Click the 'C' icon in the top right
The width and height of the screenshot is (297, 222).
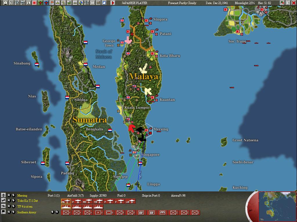coord(288,3)
